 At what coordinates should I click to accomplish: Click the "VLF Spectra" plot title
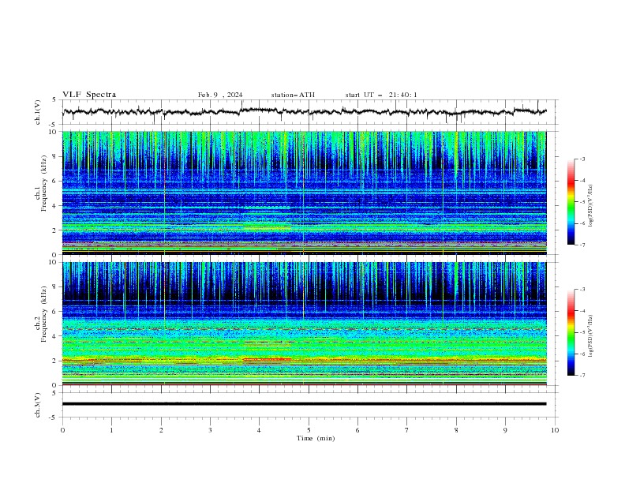tap(89, 95)
